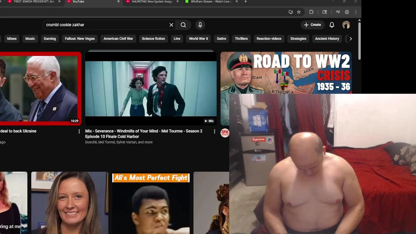Open the Chrome profile icon
Viewport: 416px width, 234px height.
(x=347, y=12)
